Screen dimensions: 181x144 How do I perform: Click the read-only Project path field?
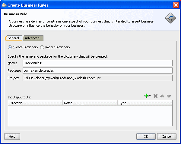click(97, 78)
